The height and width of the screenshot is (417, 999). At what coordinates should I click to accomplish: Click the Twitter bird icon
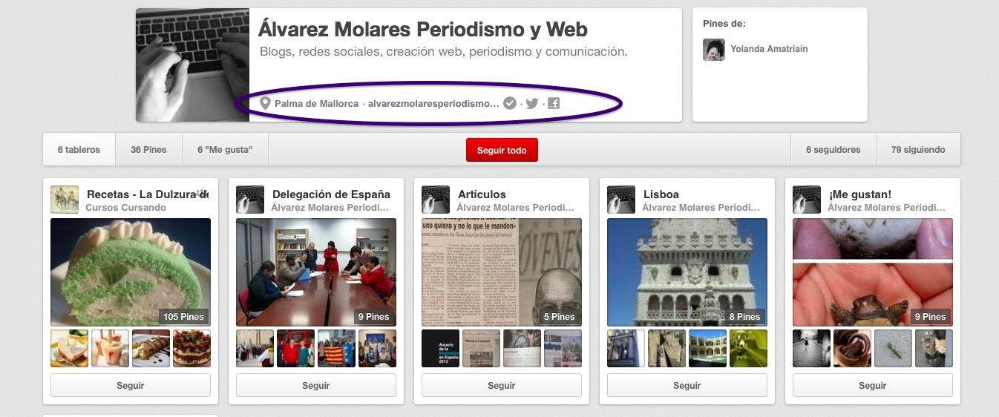tap(531, 103)
